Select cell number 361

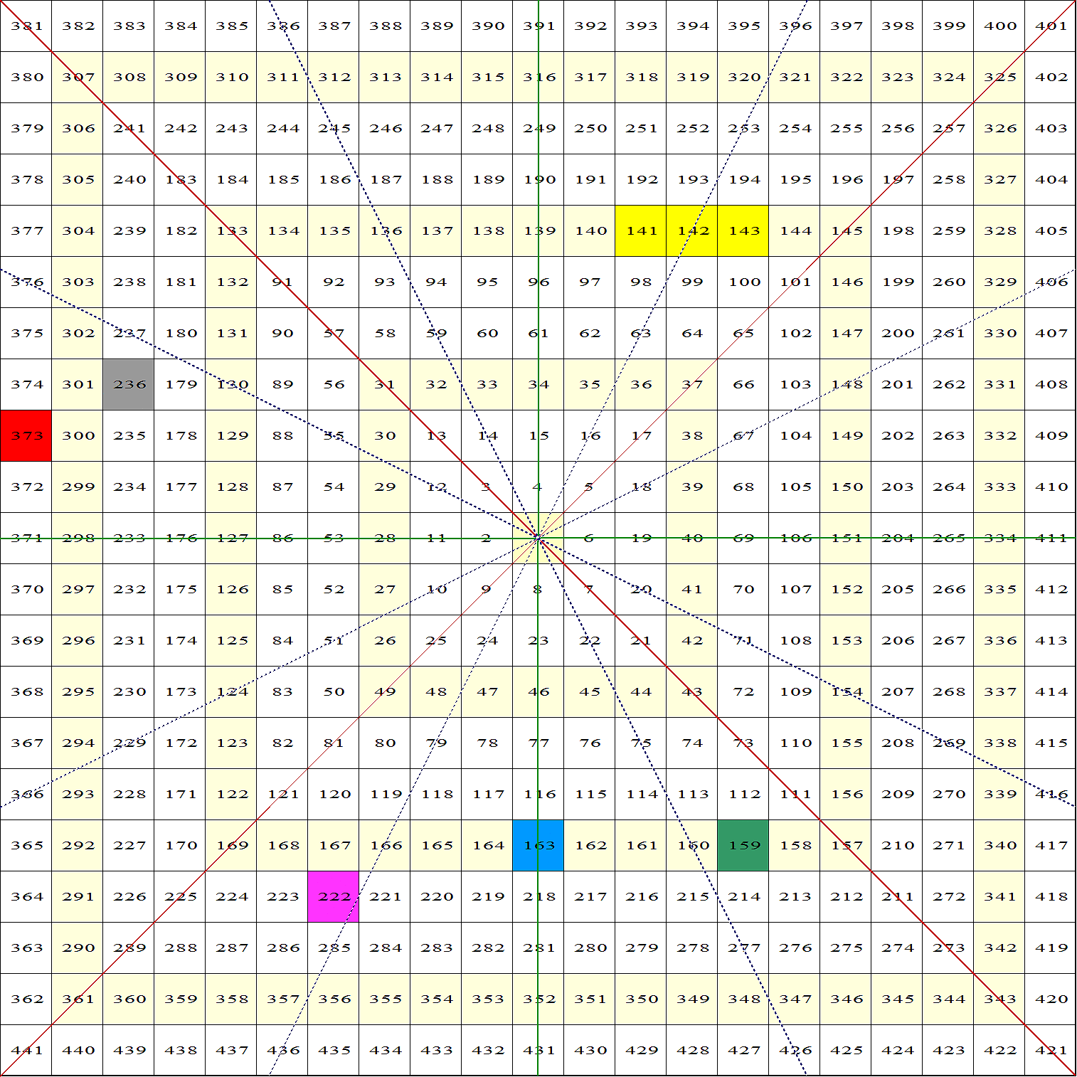click(x=77, y=999)
